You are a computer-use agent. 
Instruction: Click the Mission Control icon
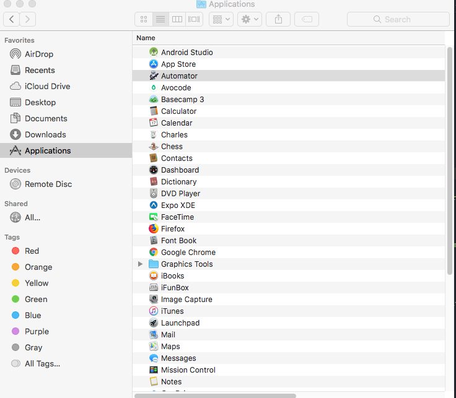pos(153,370)
